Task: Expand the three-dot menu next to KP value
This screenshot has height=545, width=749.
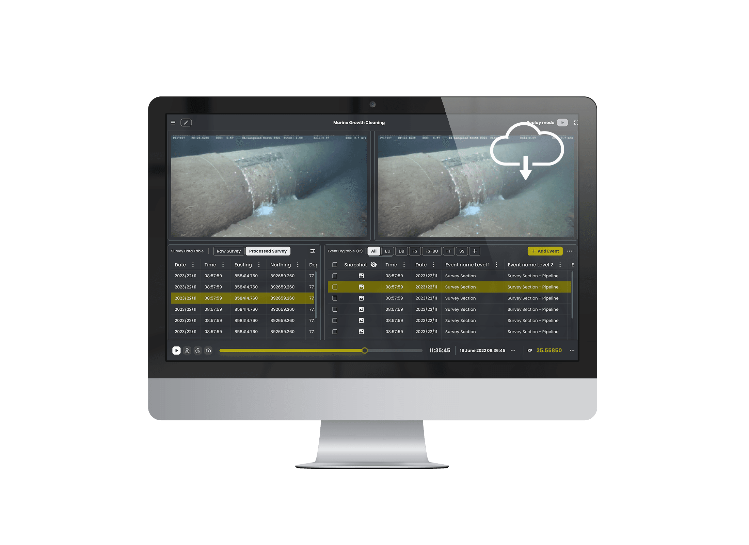Action: pos(572,350)
